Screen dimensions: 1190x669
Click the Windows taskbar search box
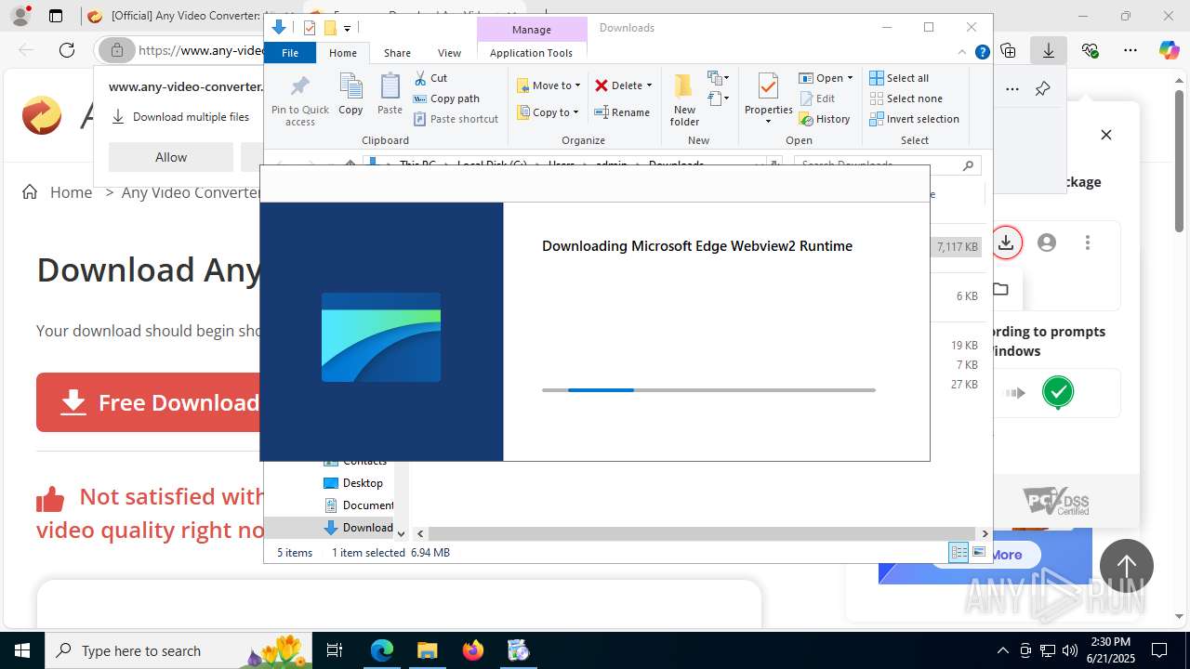click(178, 650)
